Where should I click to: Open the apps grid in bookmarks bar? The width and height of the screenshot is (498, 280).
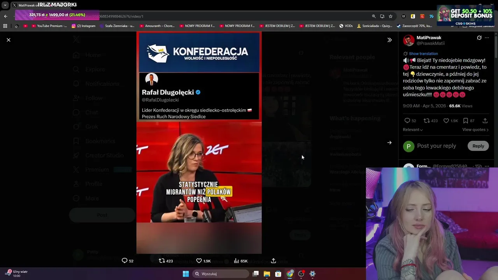click(x=5, y=26)
